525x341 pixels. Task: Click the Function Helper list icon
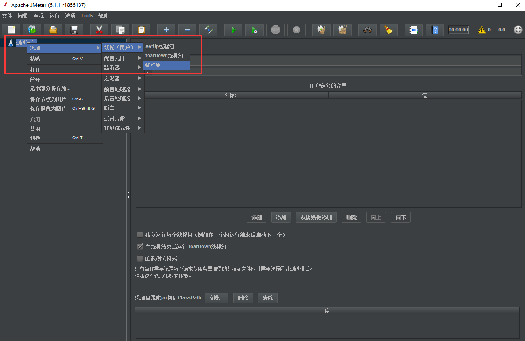(413, 30)
